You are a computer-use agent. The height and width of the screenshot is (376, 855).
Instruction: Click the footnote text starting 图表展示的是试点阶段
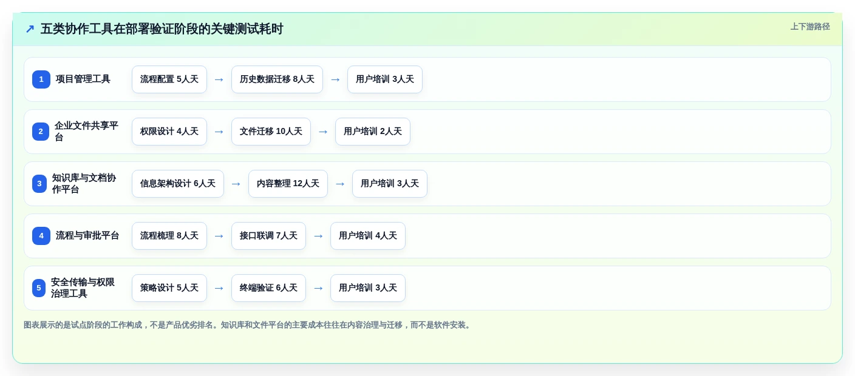pyautogui.click(x=248, y=325)
